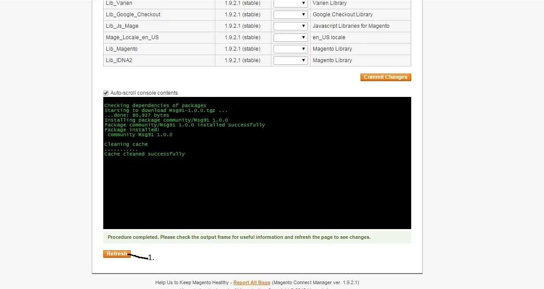
Task: Expand the Lib_Js_Mage action dropdown
Action: click(x=290, y=26)
